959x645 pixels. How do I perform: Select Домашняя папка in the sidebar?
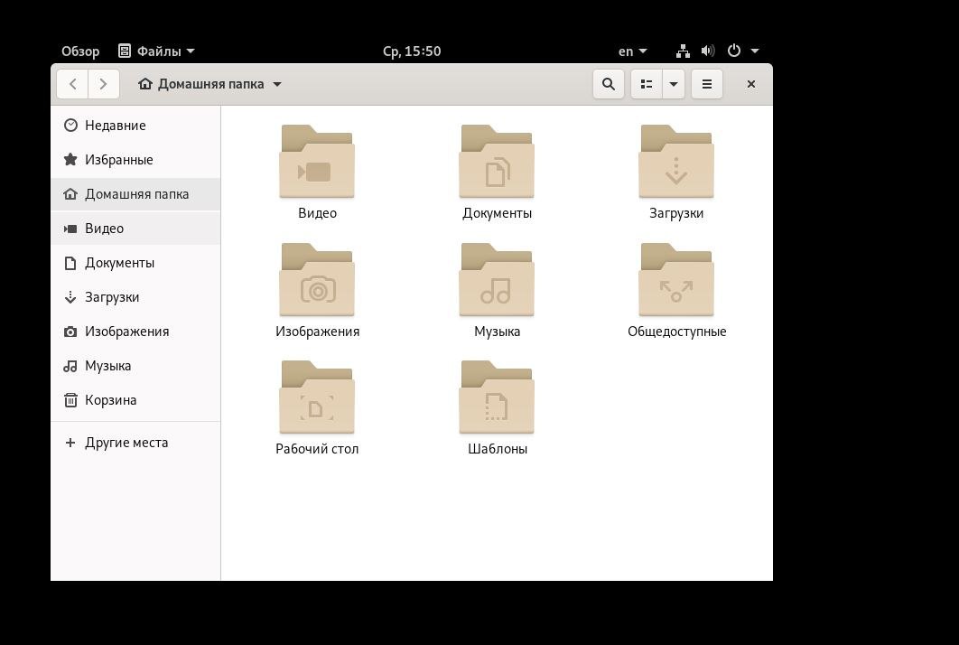click(x=135, y=194)
